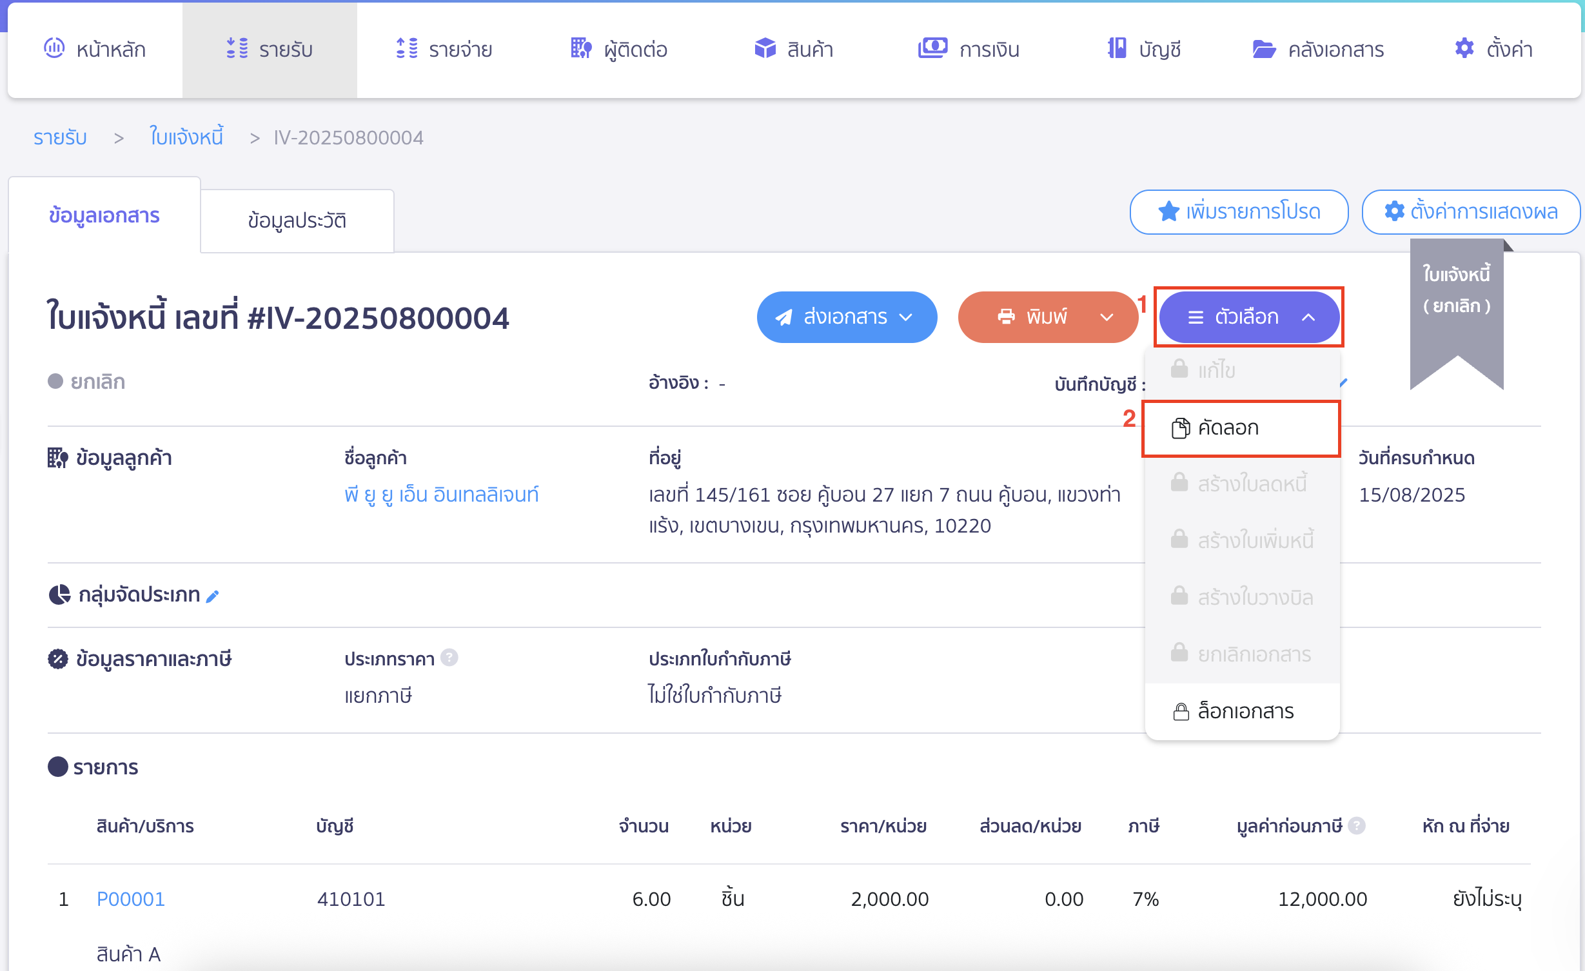Screen dimensions: 1585x971
Task: Collapse the ตัวเลือก options dropdown
Action: (x=1249, y=317)
